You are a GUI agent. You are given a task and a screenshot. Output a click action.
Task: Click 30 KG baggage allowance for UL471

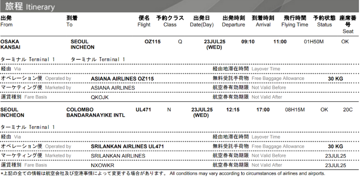(335, 146)
